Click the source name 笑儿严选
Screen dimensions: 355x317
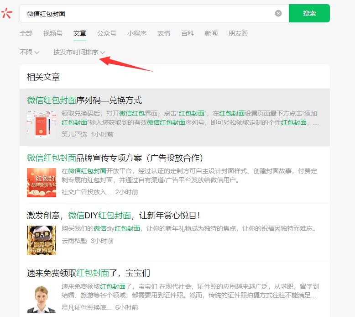[74, 134]
